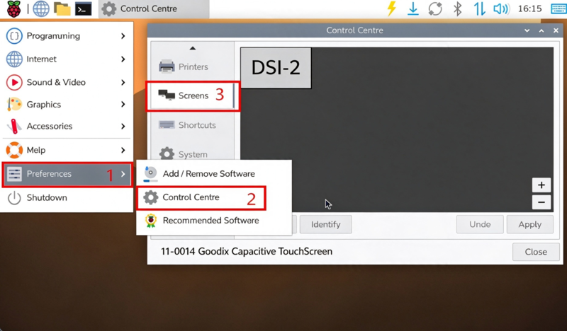Expand the Graphics submenu arrow
The image size is (567, 331).
123,104
